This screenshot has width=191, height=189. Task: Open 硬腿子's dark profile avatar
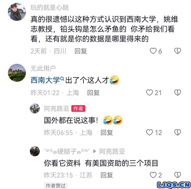coord(35,151)
